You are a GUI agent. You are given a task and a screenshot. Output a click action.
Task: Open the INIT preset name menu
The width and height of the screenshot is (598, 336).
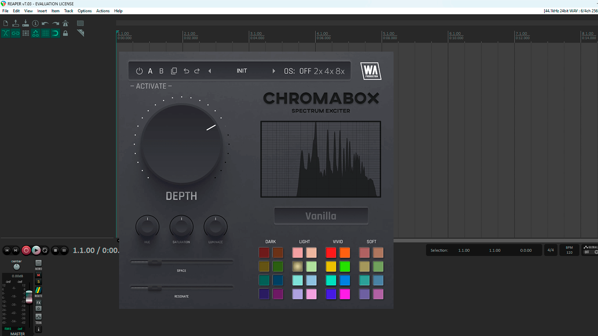242,71
